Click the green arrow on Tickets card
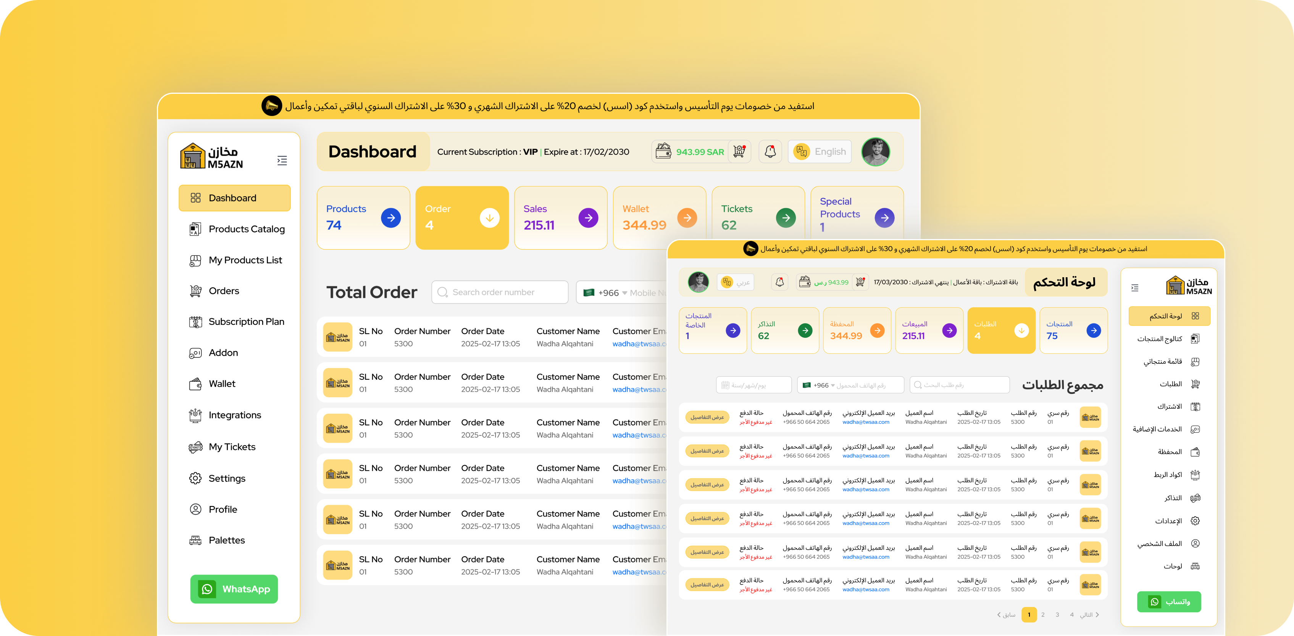This screenshot has height=636, width=1294. [786, 218]
